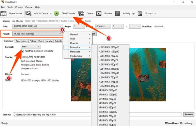Click the Presets document gear icon
Image resolution: width=196 pixels, height=126 pixels.
point(140,13)
